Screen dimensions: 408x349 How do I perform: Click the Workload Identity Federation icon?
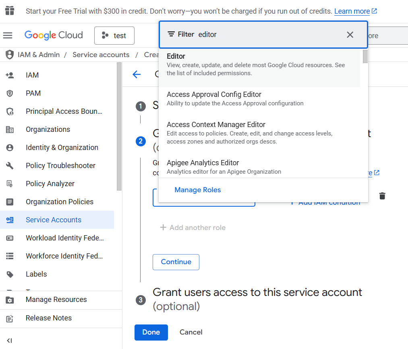click(x=10, y=238)
